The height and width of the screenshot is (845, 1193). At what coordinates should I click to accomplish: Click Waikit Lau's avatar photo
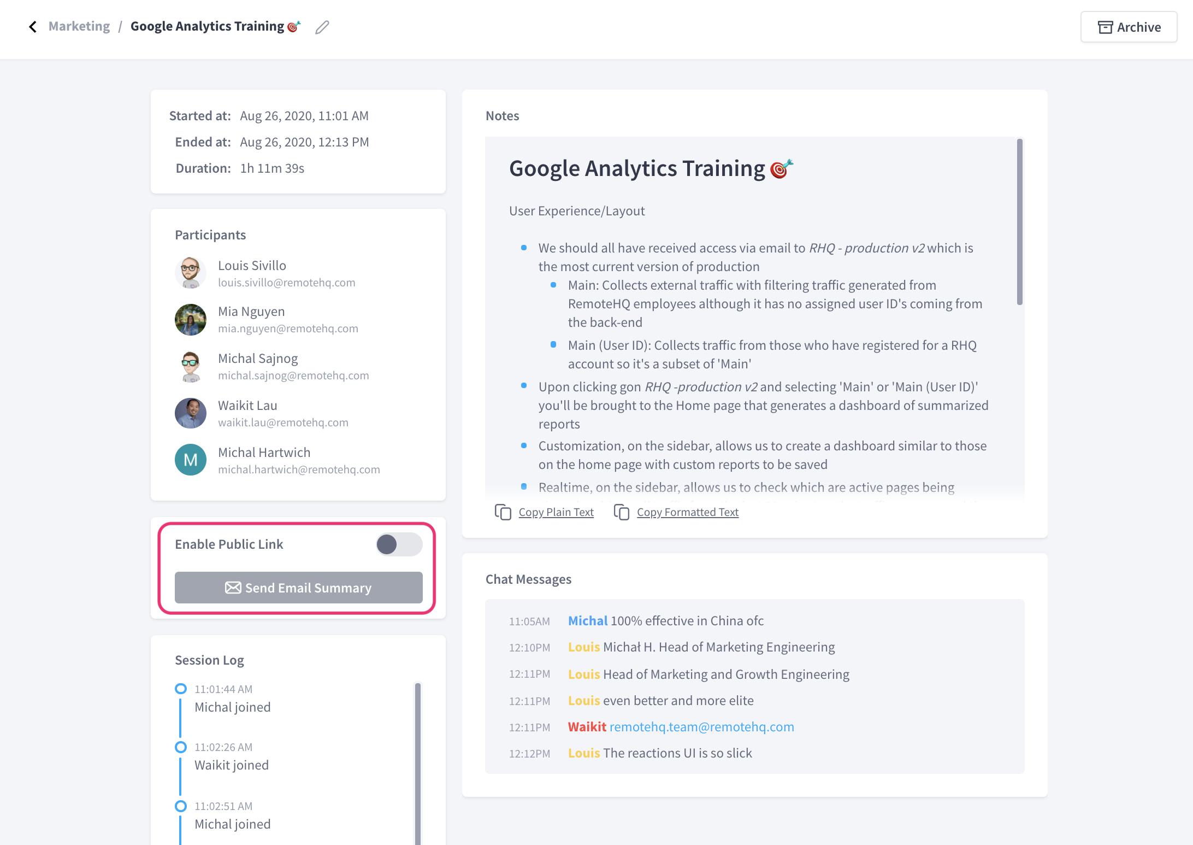[191, 413]
